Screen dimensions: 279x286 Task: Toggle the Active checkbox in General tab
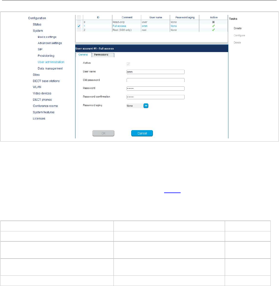point(128,64)
